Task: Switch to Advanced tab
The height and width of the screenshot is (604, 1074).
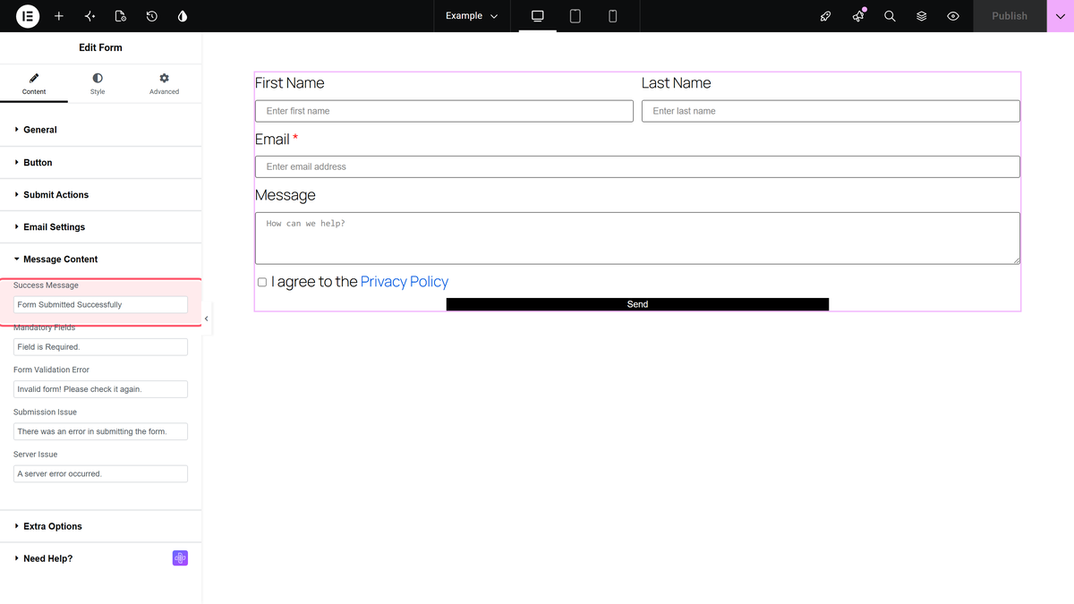Action: tap(164, 84)
